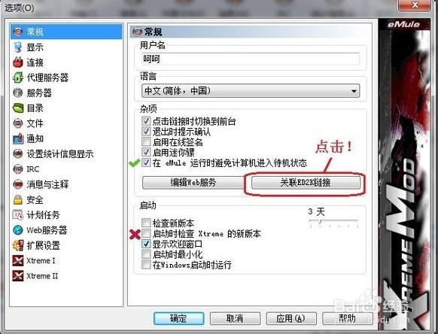438x334 pixels.
Task: Expand the 语言 dropdown arrow
Action: click(354, 91)
